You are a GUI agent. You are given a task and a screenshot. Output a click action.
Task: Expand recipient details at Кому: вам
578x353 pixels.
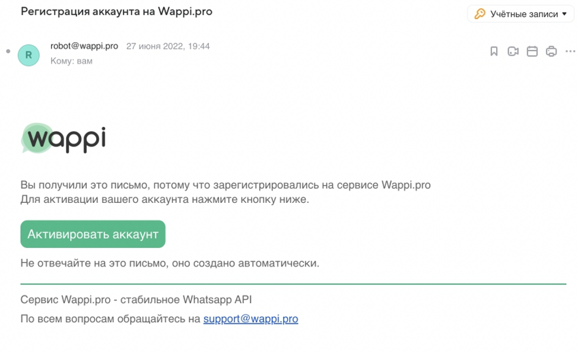(x=72, y=61)
